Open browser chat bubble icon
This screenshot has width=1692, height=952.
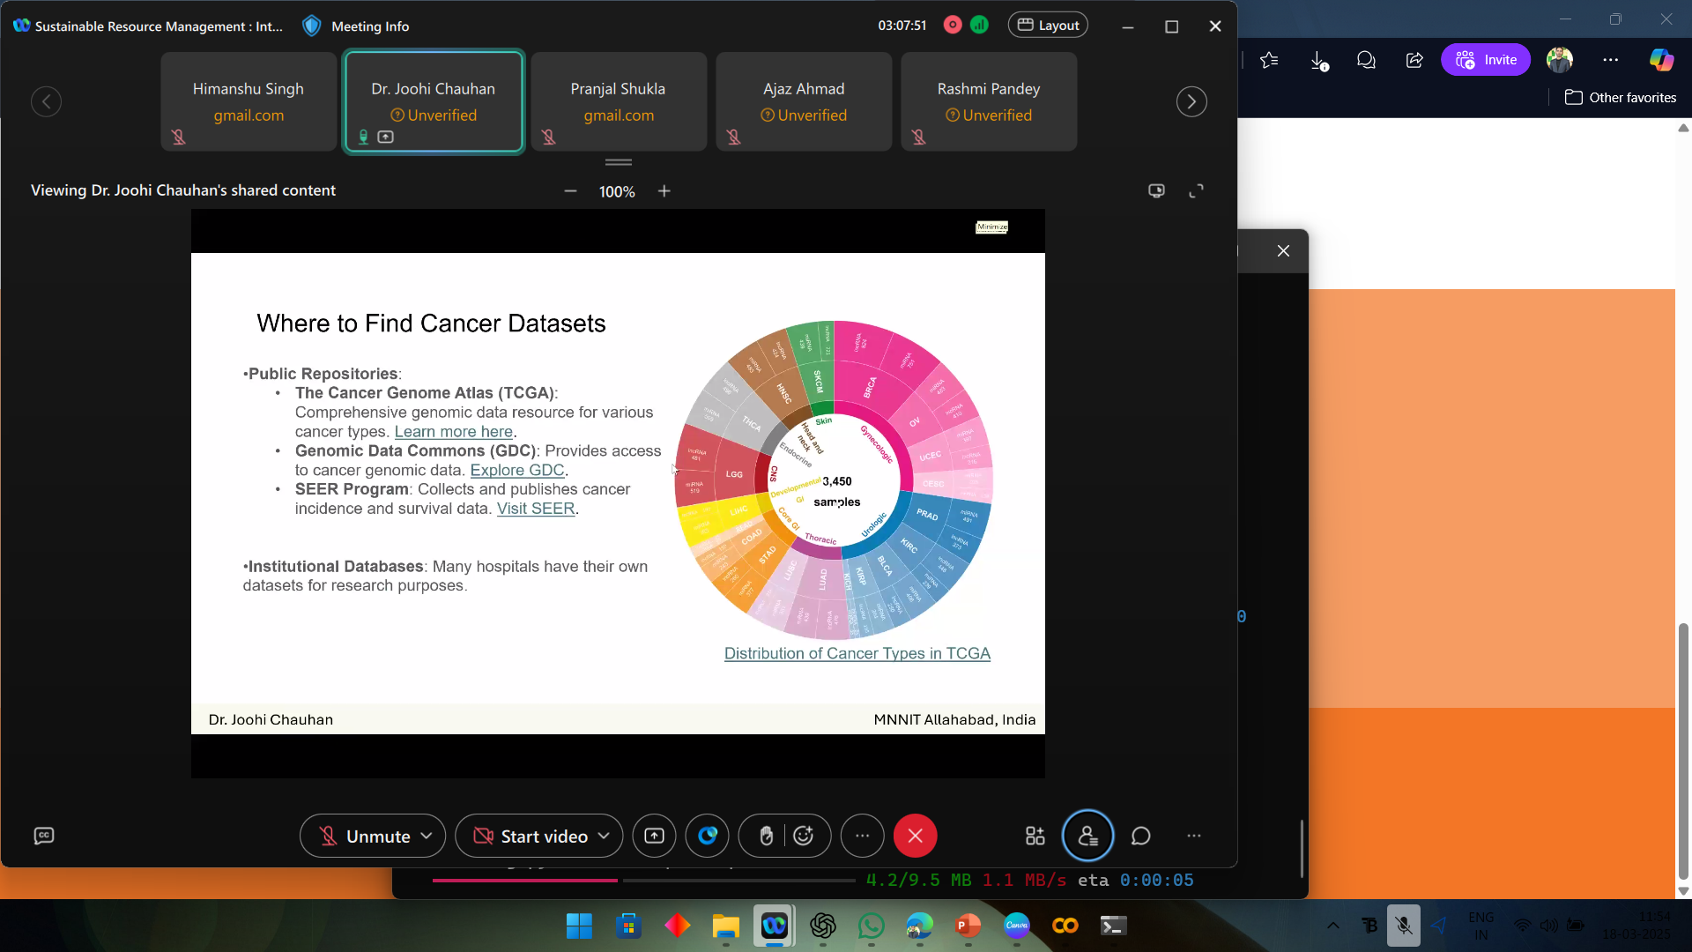click(x=1366, y=60)
